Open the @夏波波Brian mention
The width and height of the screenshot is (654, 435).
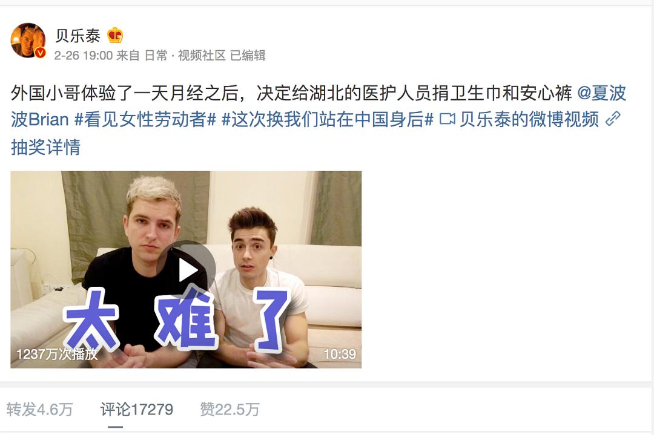point(319,106)
